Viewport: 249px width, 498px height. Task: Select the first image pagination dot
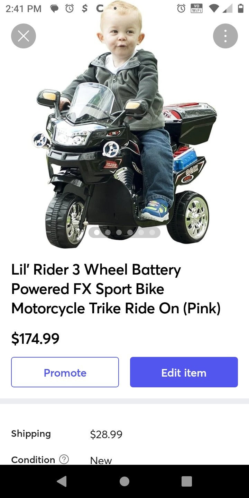coord(97,232)
